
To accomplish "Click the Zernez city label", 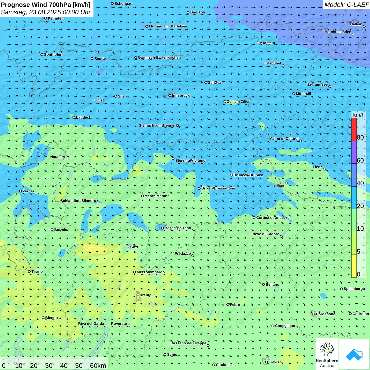I will 29,191.
